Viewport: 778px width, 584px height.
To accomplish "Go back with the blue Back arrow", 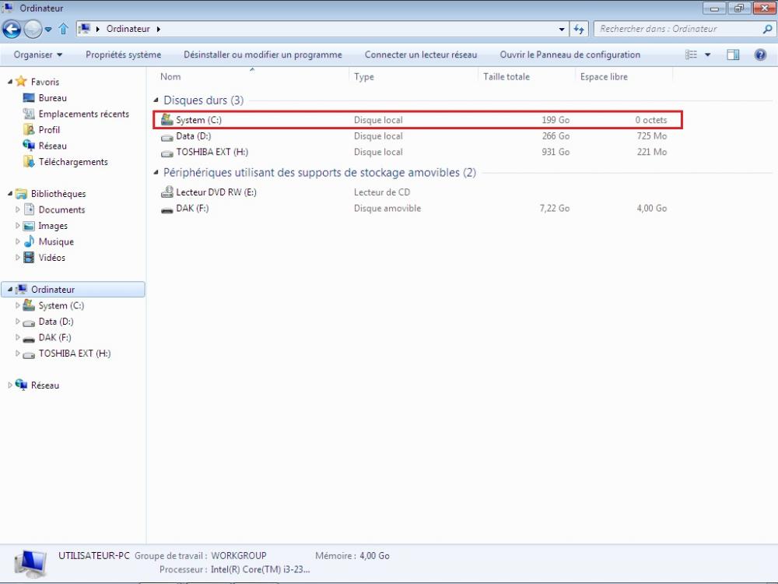I will (12, 30).
